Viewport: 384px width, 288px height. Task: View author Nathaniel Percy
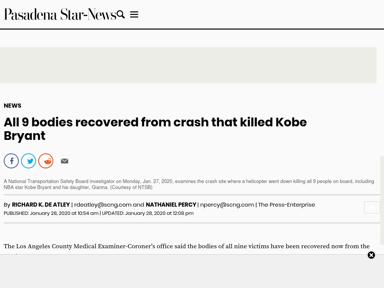click(x=171, y=205)
